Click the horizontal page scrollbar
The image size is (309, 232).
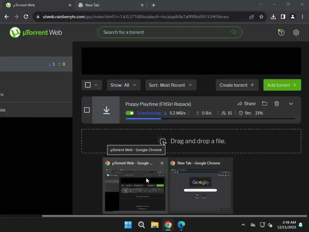174,216
